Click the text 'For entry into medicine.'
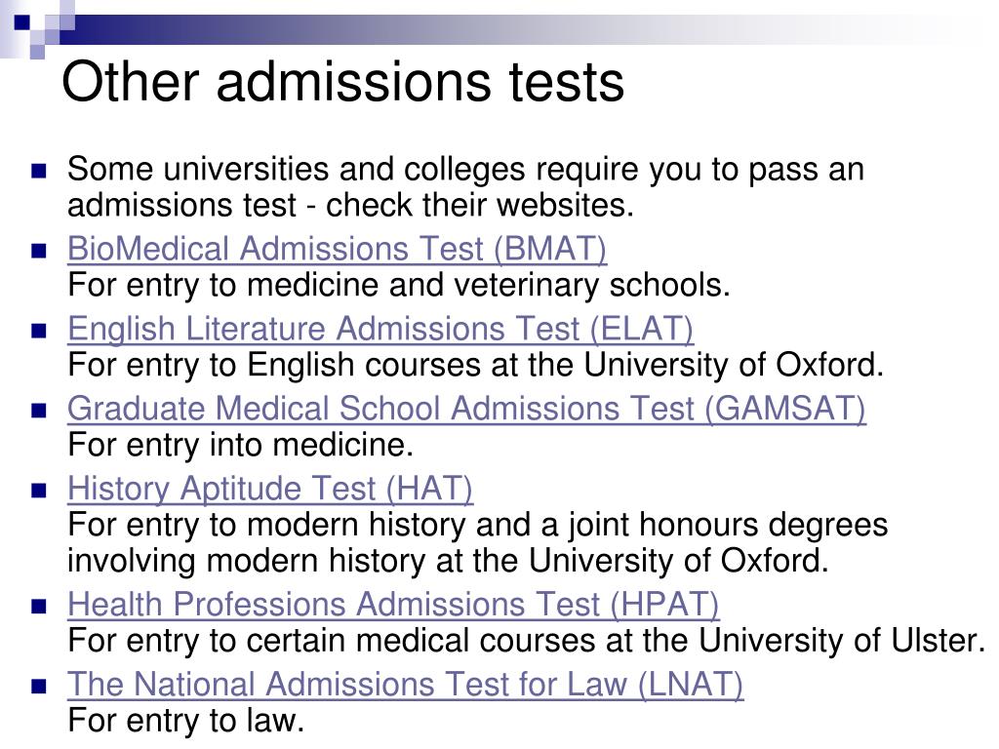 pos(241,445)
